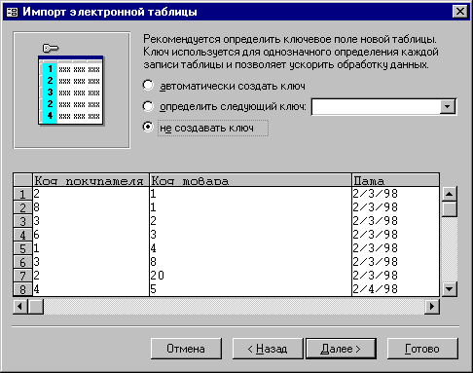
Task: Click the vertical scrollbar thumb
Action: [x=450, y=208]
